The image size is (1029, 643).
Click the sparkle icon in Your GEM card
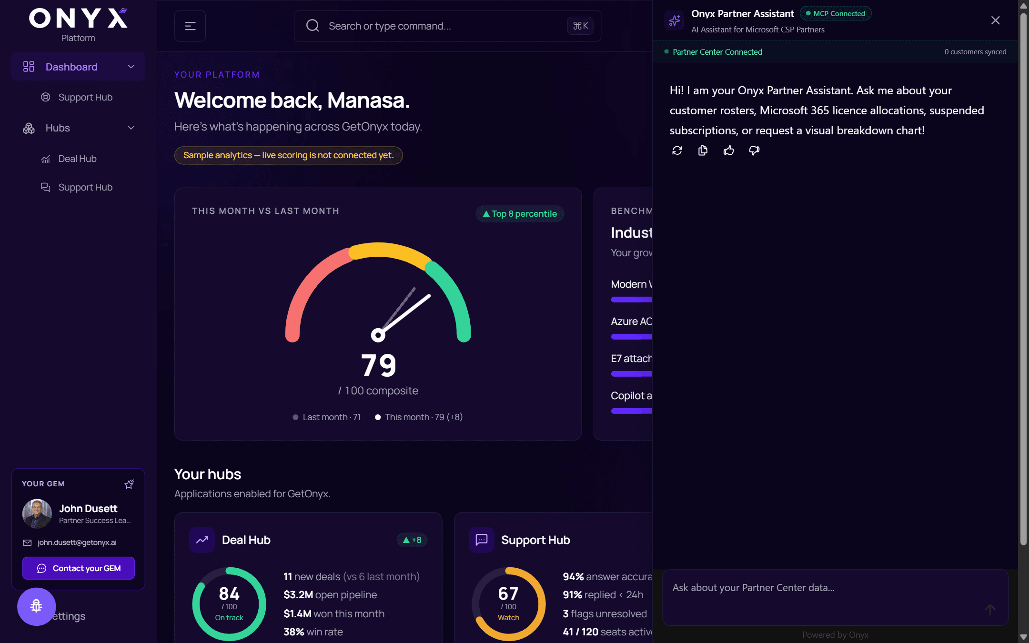(x=129, y=484)
